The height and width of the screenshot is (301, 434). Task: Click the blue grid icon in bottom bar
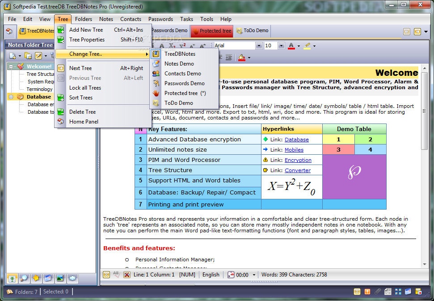coord(398,292)
